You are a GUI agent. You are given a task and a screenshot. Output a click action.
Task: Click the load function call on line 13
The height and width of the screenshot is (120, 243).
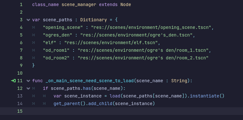coord(115,96)
